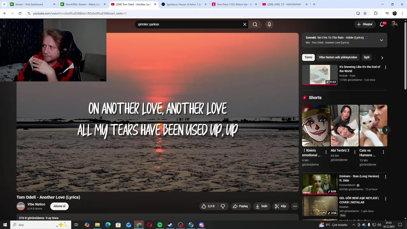Open the Eminem Stan video thumbnail

coord(320,184)
